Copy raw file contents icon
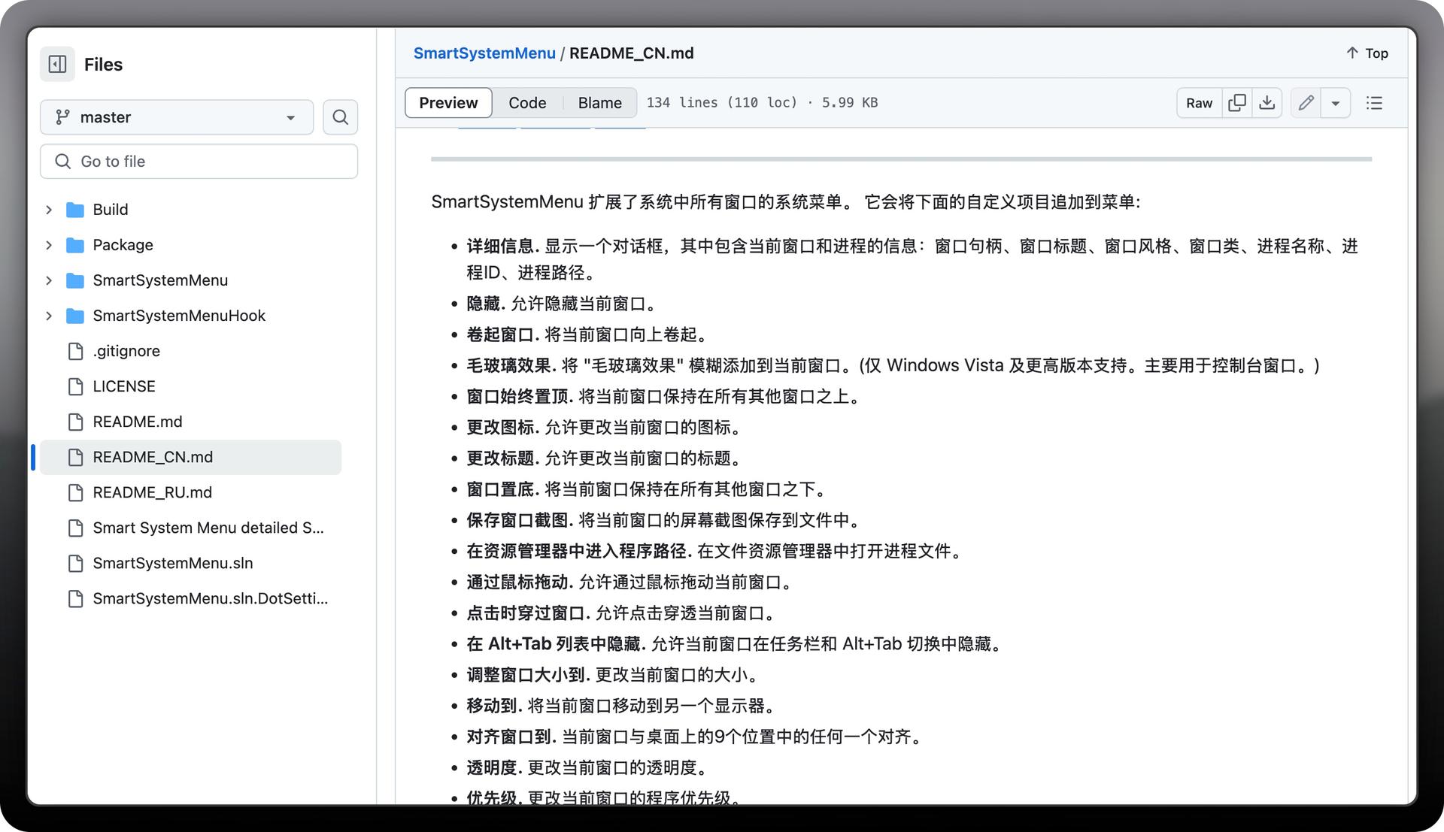 click(1236, 103)
